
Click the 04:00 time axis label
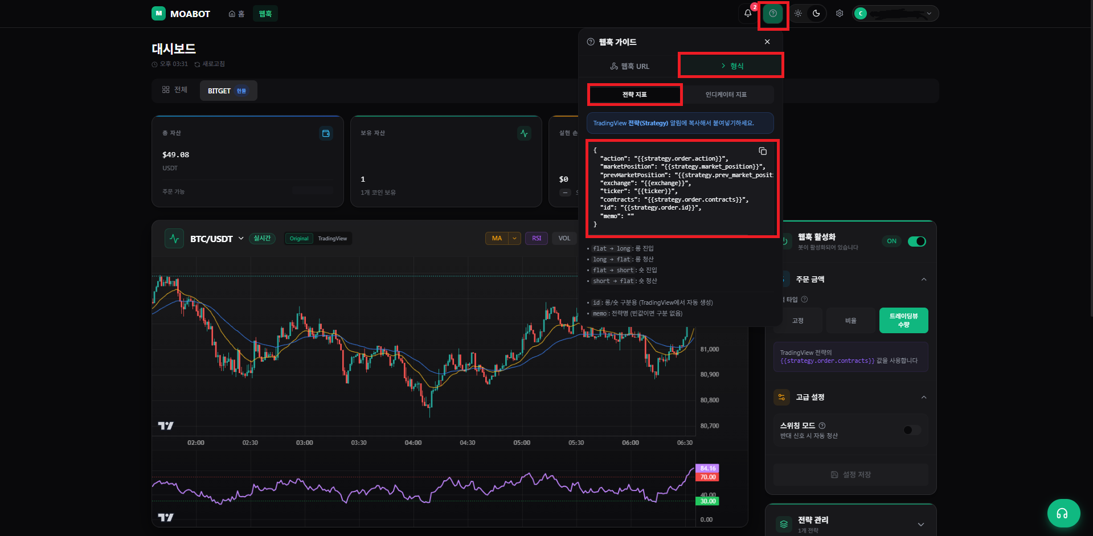[413, 443]
